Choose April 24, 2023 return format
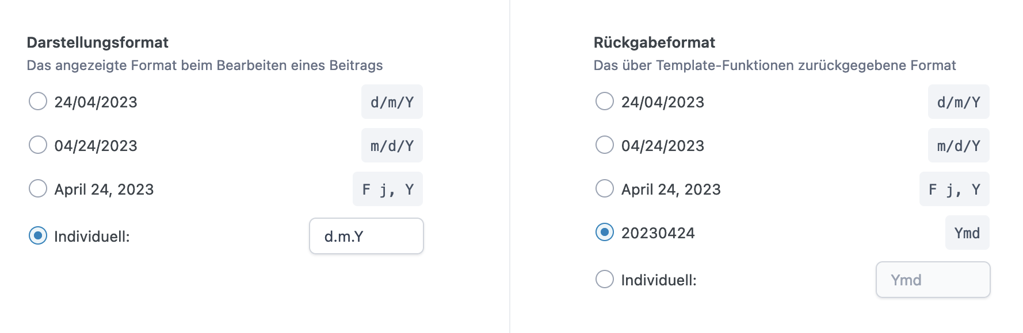The height and width of the screenshot is (333, 1023). [x=605, y=188]
